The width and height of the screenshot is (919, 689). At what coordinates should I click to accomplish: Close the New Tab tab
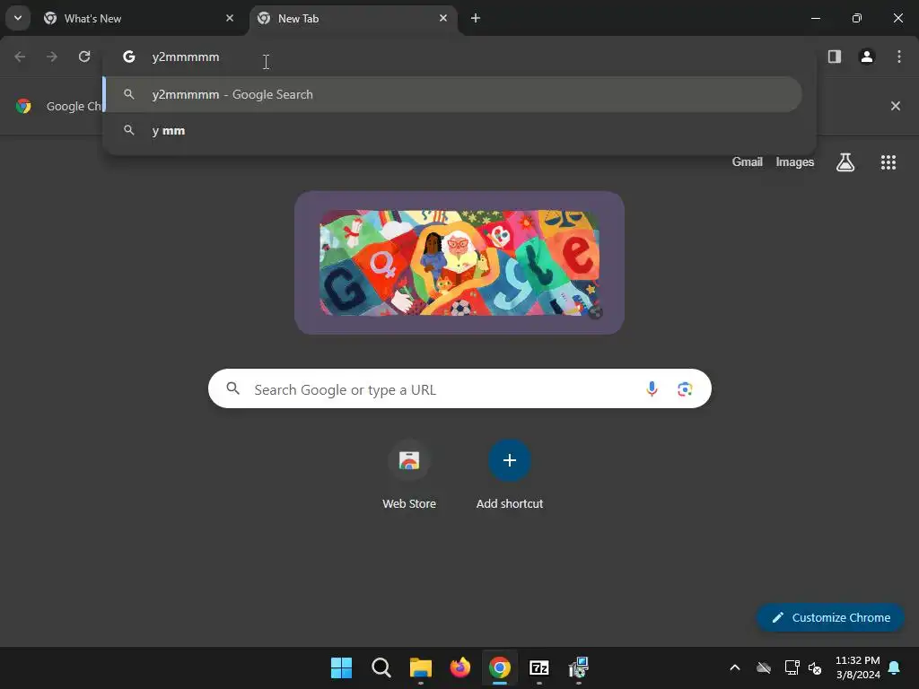click(443, 18)
